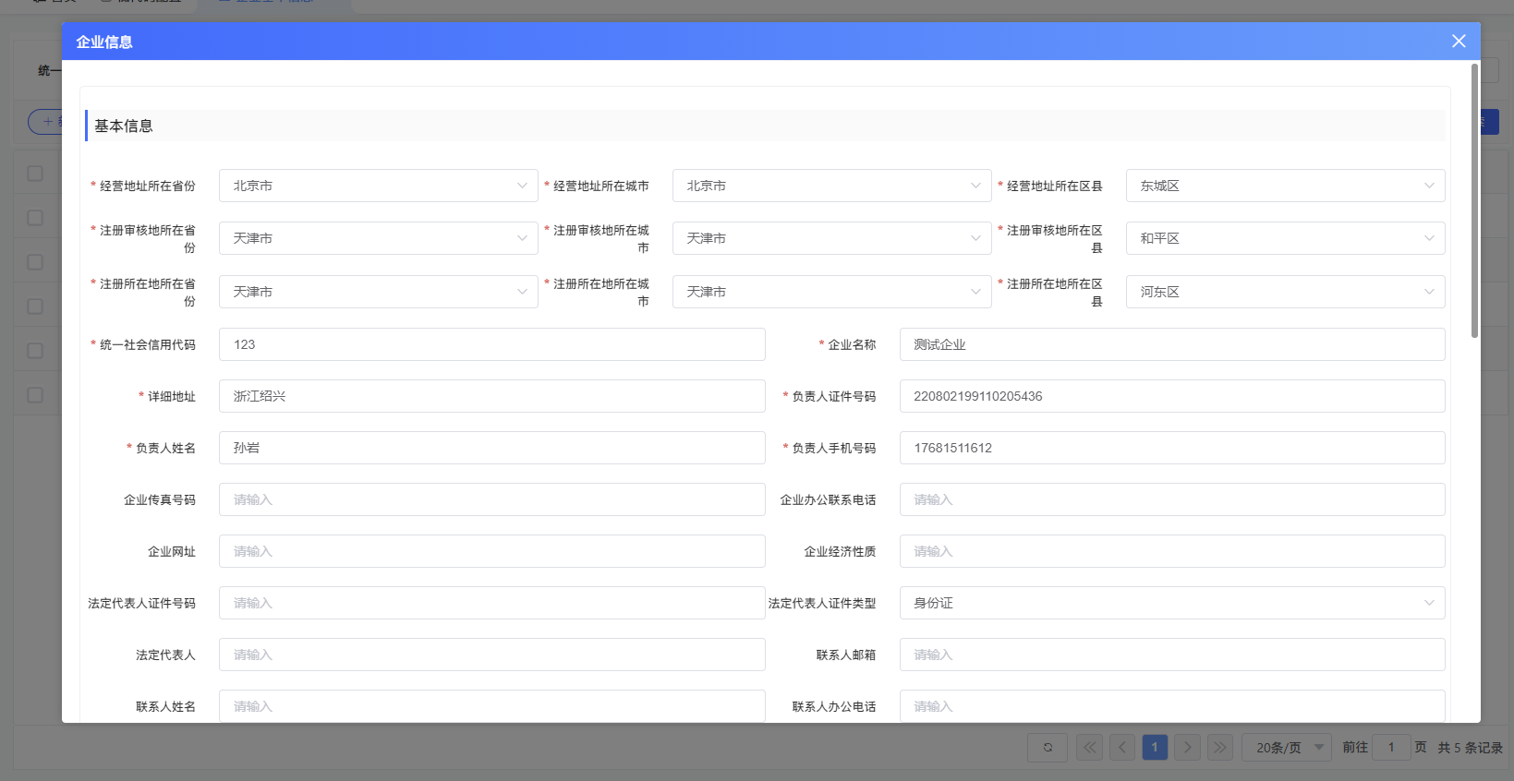
Task: Open the 注册审核地所在区县 dropdown showing 和平区
Action: [x=1285, y=238]
